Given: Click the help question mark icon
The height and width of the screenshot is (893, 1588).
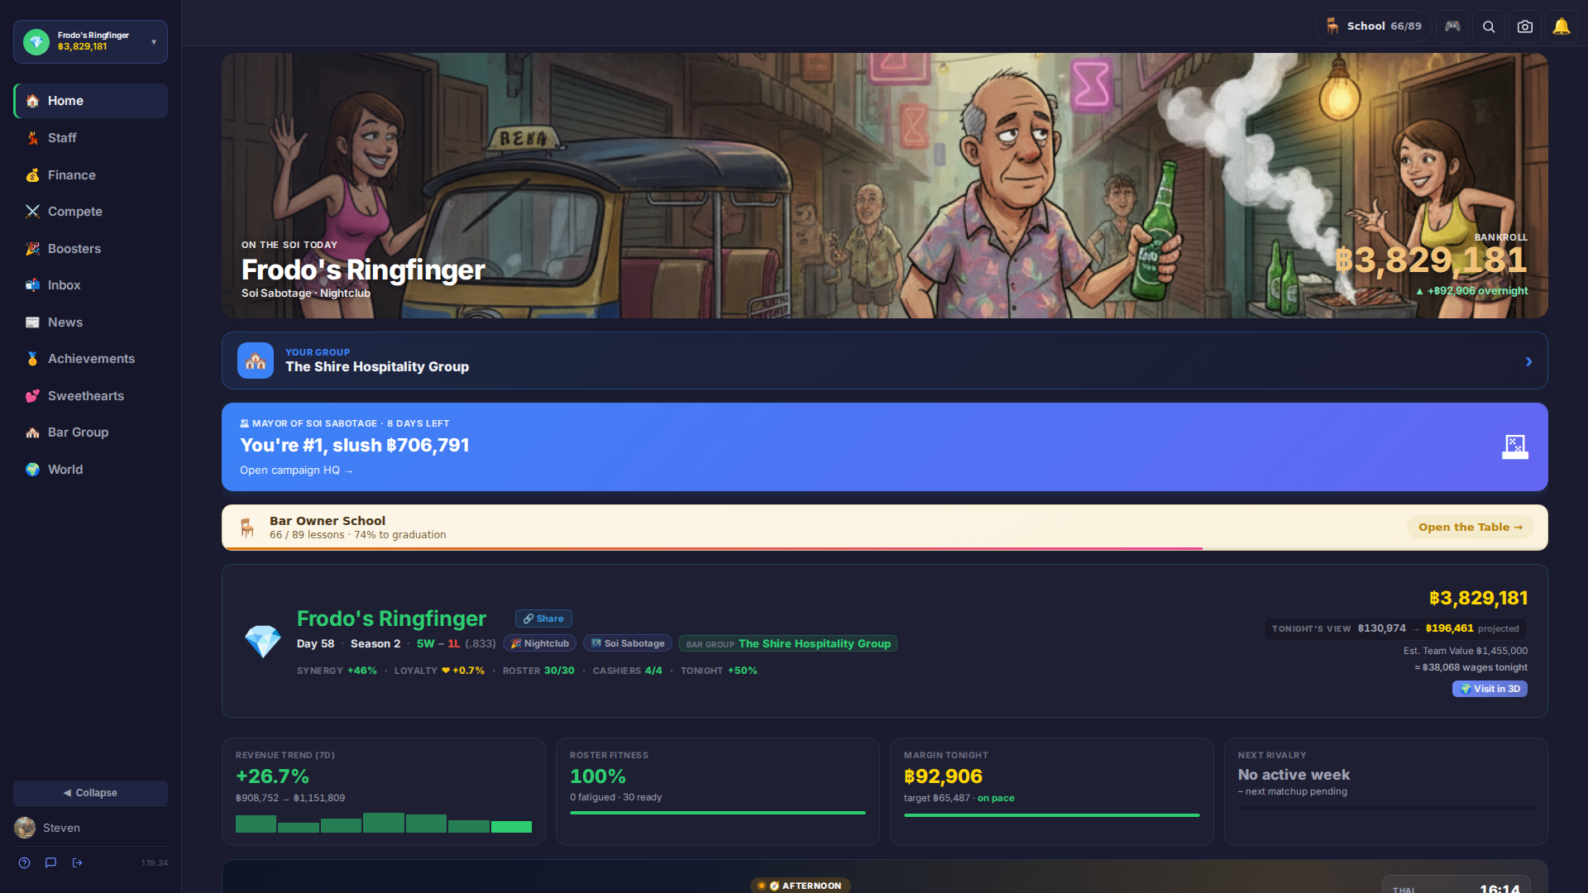Looking at the screenshot, I should tap(25, 863).
